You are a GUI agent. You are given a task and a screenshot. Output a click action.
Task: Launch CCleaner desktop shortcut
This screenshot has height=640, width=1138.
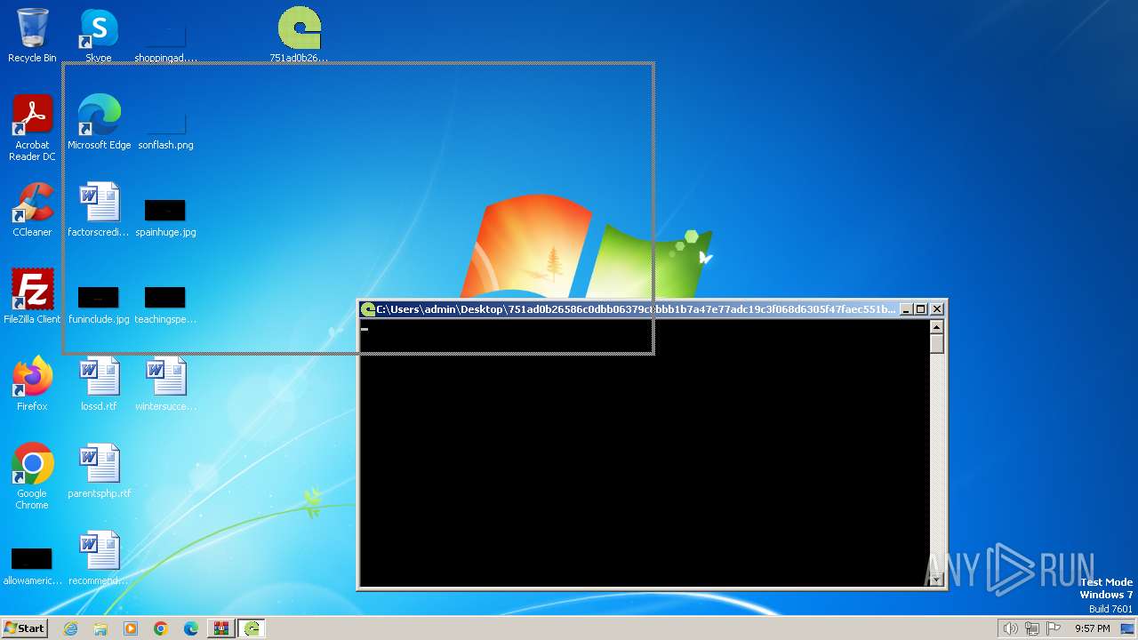[32, 210]
